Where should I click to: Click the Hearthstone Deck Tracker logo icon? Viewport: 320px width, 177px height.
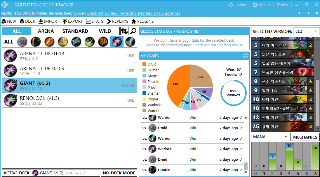coord(5,5)
